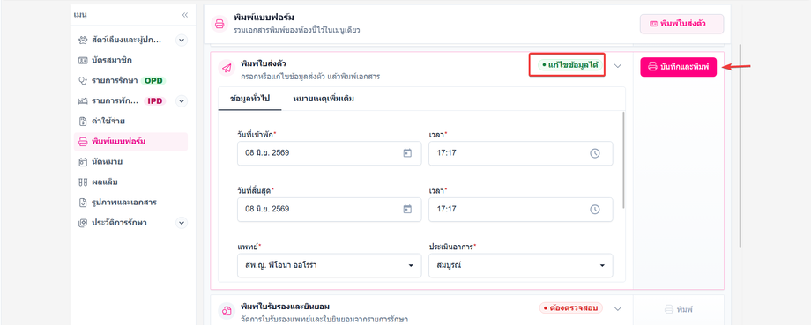Click the calendar icon beside นัดหมาย
The image size is (811, 325).
click(83, 162)
